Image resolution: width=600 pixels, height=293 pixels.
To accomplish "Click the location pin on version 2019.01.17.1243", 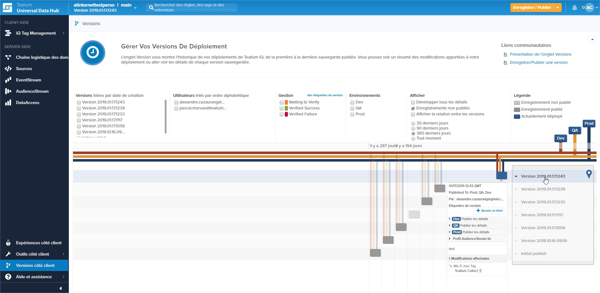I will click(x=589, y=174).
